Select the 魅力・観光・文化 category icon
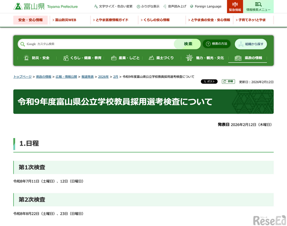This screenshot has height=226, width=287. [189, 58]
